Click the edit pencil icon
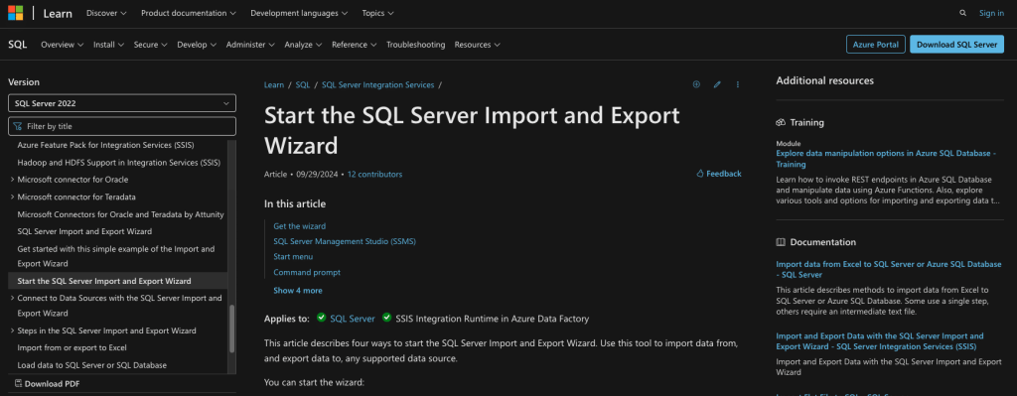Screen dimensions: 1017x396 (717, 84)
